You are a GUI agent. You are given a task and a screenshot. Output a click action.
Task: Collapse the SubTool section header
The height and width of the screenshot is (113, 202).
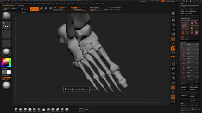184,42
